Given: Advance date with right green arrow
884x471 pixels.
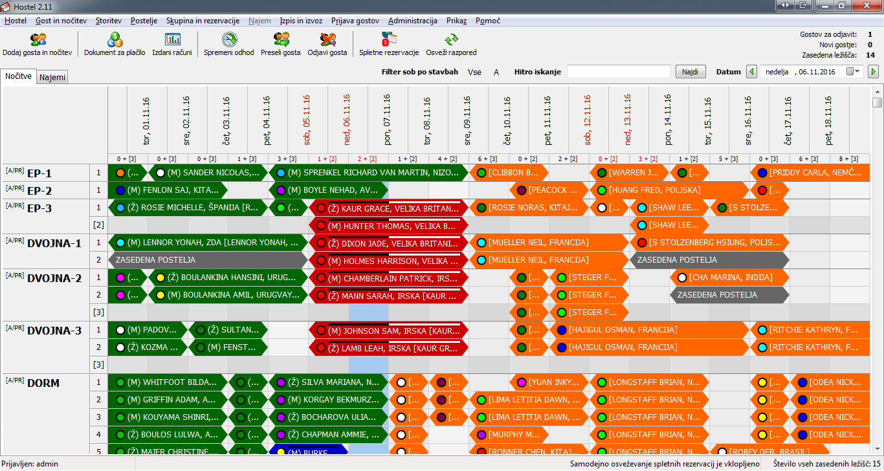Looking at the screenshot, I should tap(873, 72).
